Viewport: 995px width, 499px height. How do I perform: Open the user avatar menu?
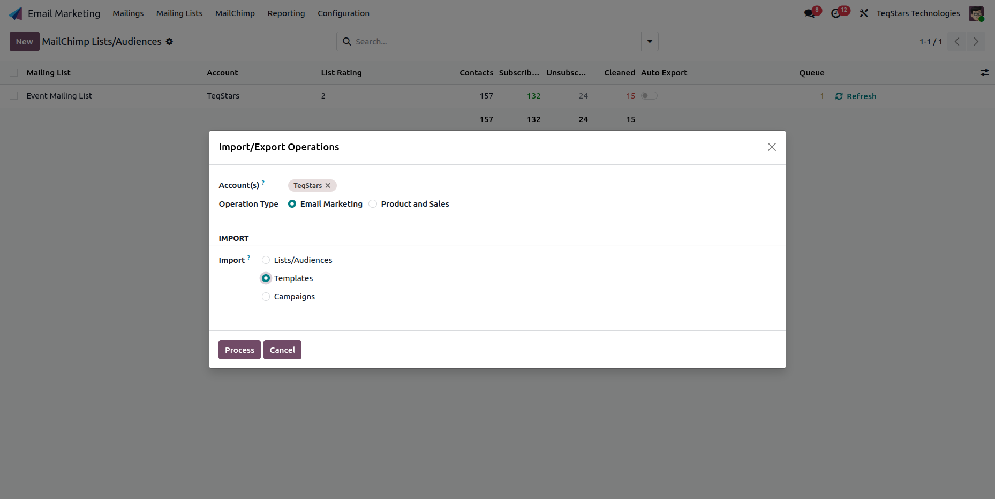point(976,13)
